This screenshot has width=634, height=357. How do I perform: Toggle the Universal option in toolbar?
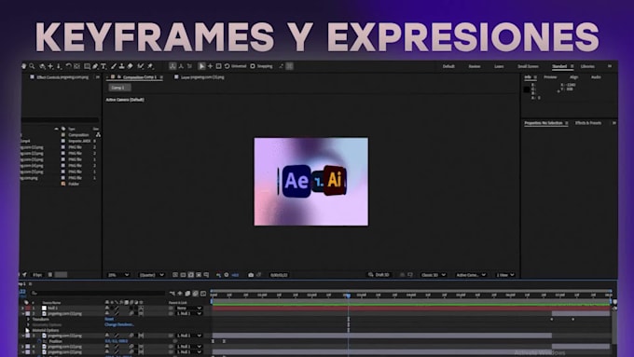[x=239, y=66]
